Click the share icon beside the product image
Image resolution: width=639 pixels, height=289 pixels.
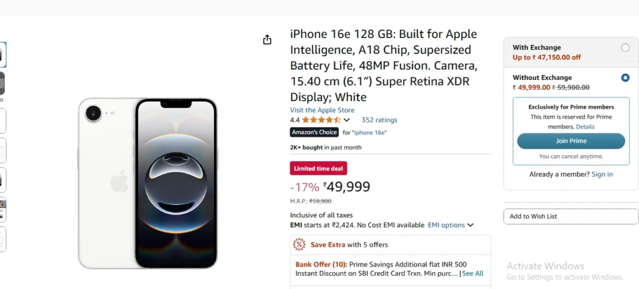(x=267, y=39)
